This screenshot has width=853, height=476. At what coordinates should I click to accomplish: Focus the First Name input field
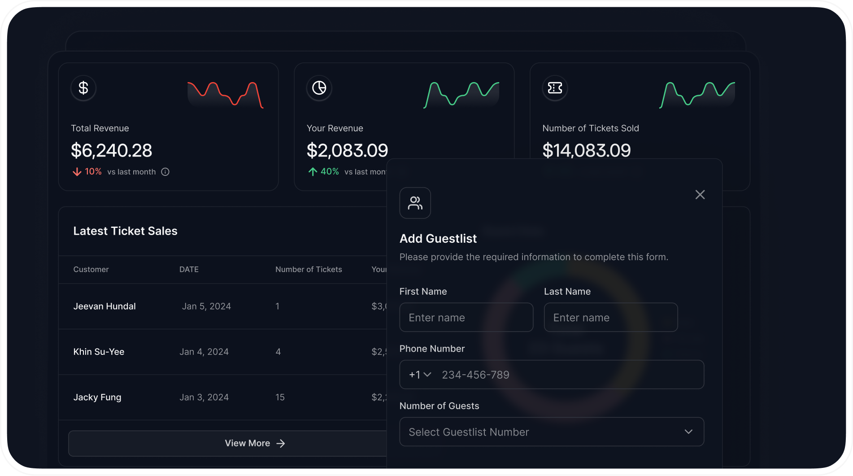tap(466, 318)
